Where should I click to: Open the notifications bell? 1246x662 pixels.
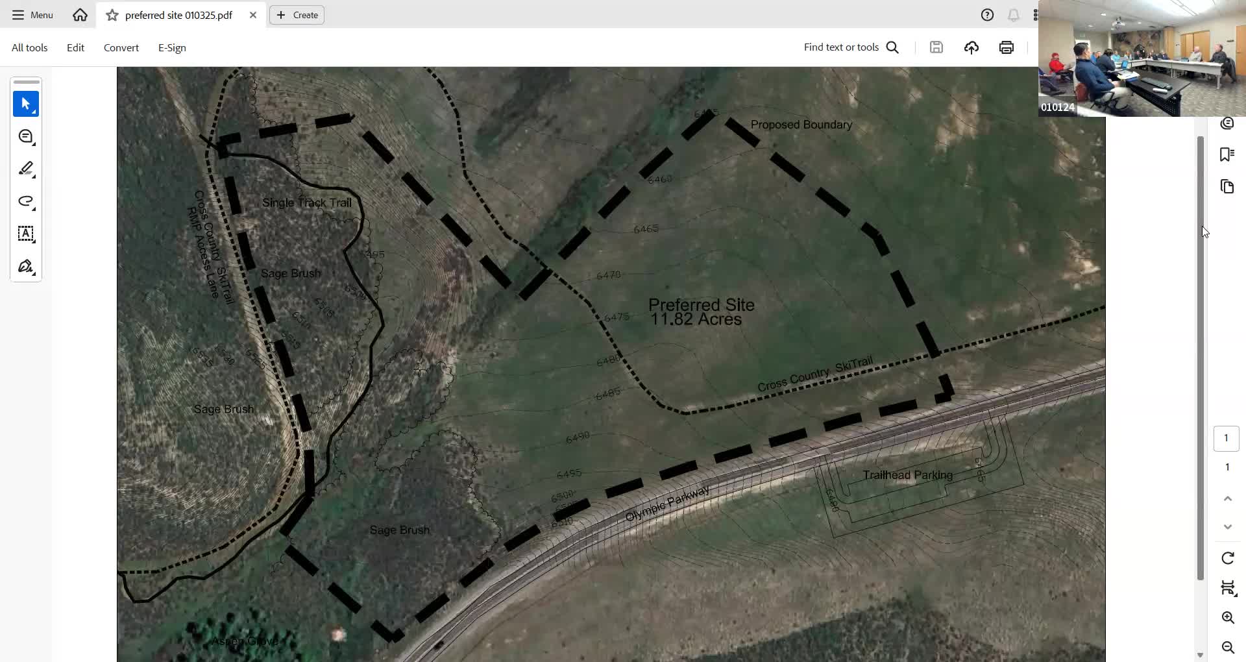(1014, 15)
